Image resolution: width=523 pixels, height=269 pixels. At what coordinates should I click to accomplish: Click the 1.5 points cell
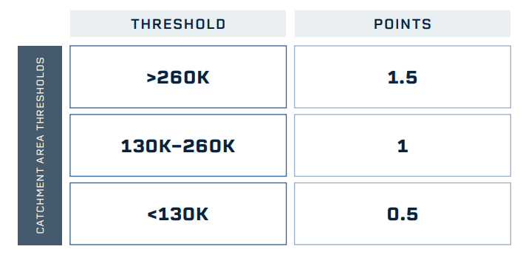pos(403,77)
